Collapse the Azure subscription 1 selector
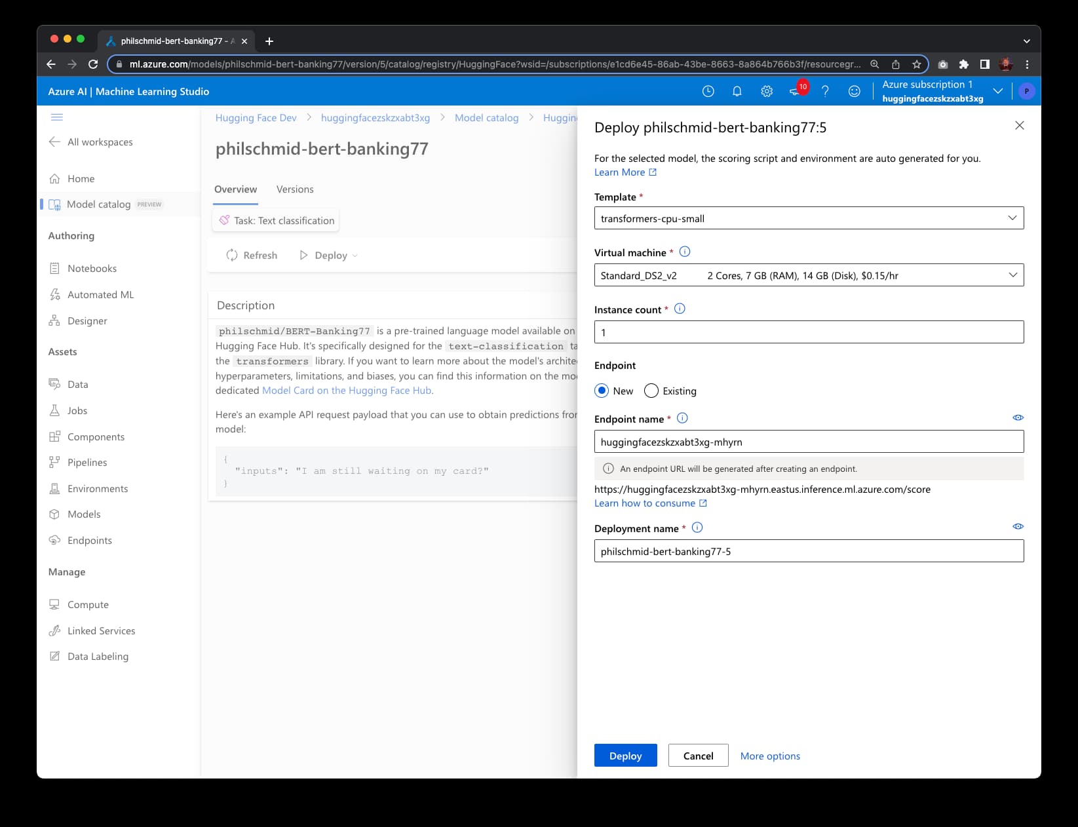The image size is (1078, 827). (x=997, y=91)
